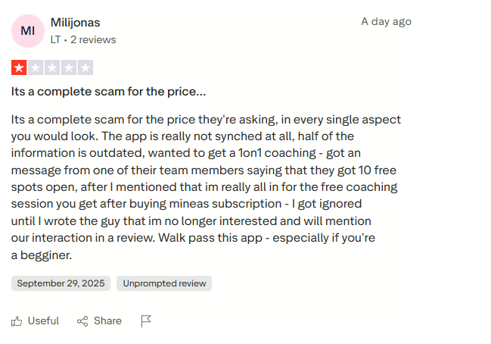The image size is (491, 344).
Task: Click the fourth grey rating star
Action: point(68,67)
